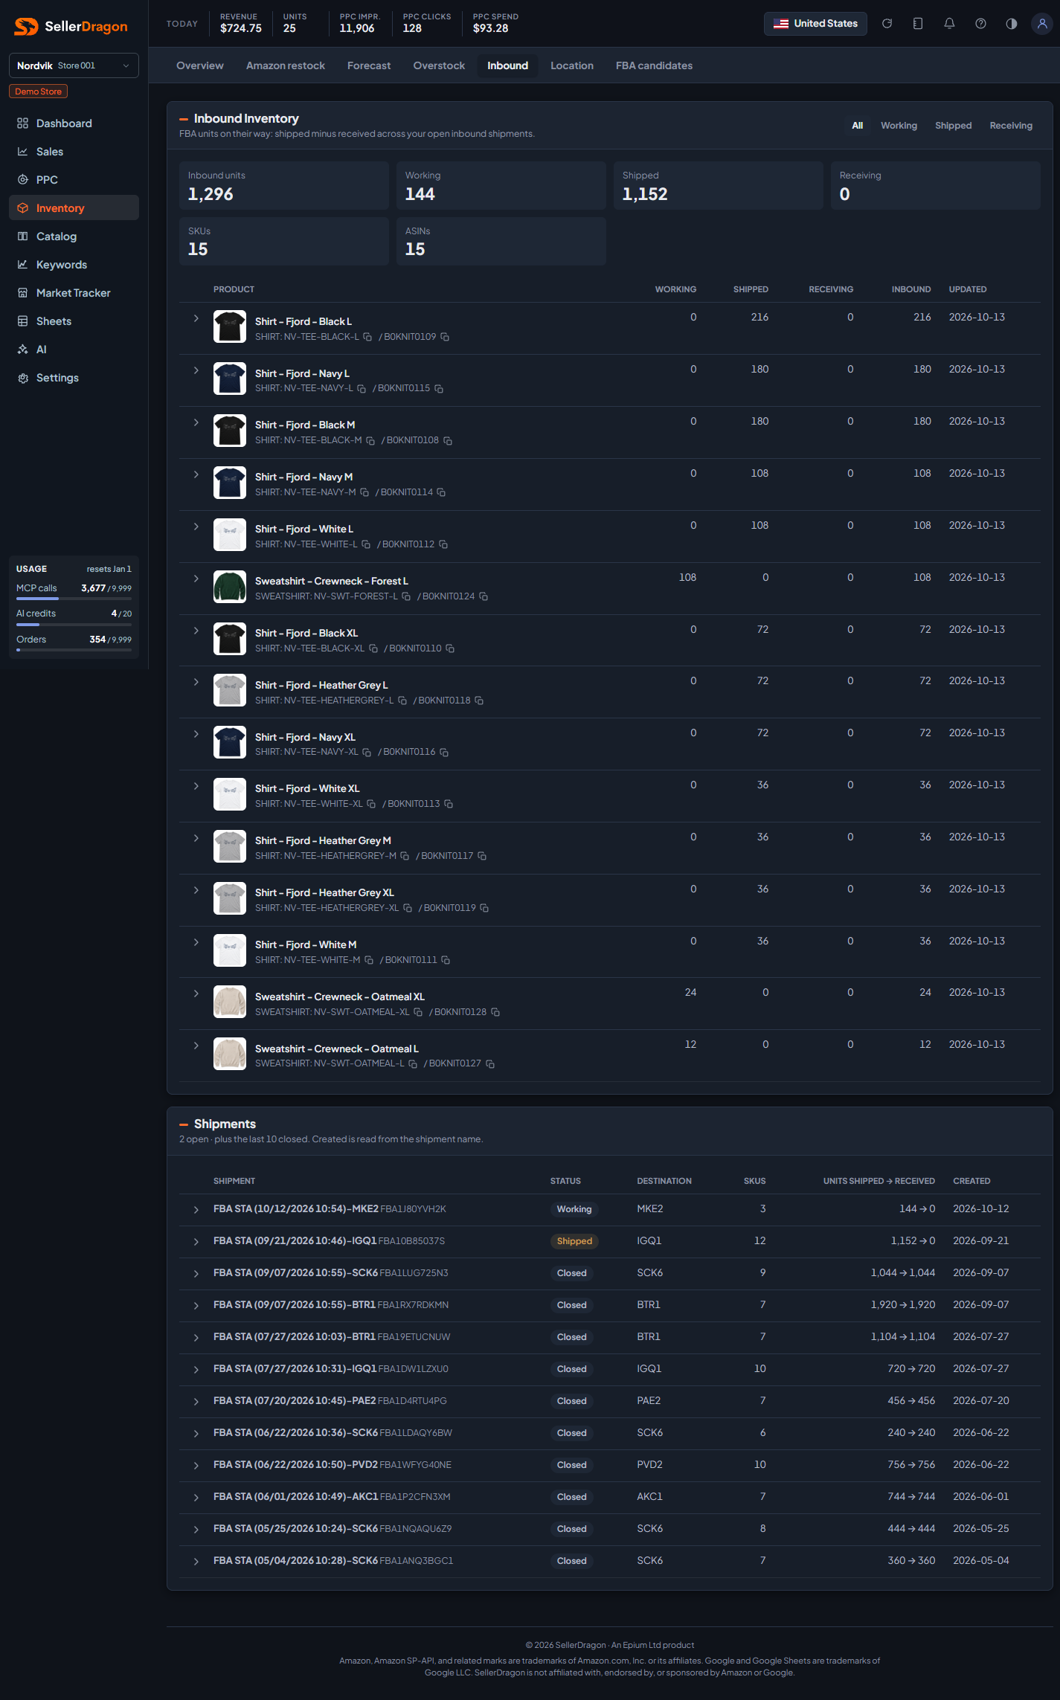Image resolution: width=1060 pixels, height=1700 pixels.
Task: Click the SellerDragon logo
Action: [71, 27]
